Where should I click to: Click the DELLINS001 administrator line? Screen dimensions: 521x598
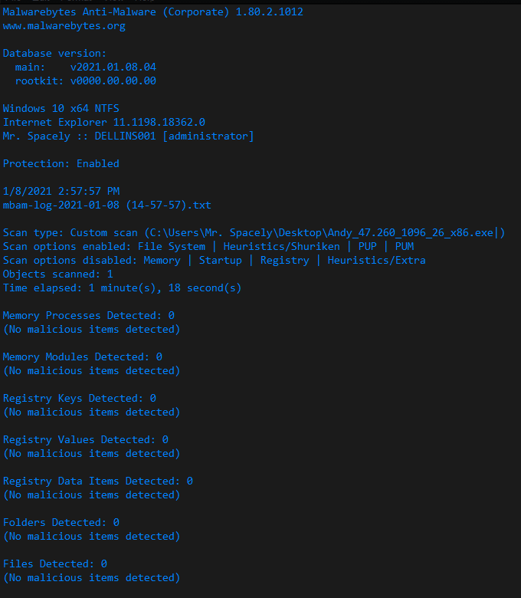point(128,136)
